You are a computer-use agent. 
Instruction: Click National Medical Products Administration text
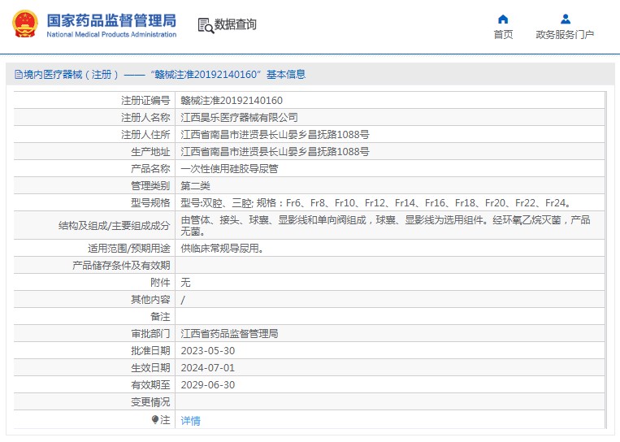[111, 34]
